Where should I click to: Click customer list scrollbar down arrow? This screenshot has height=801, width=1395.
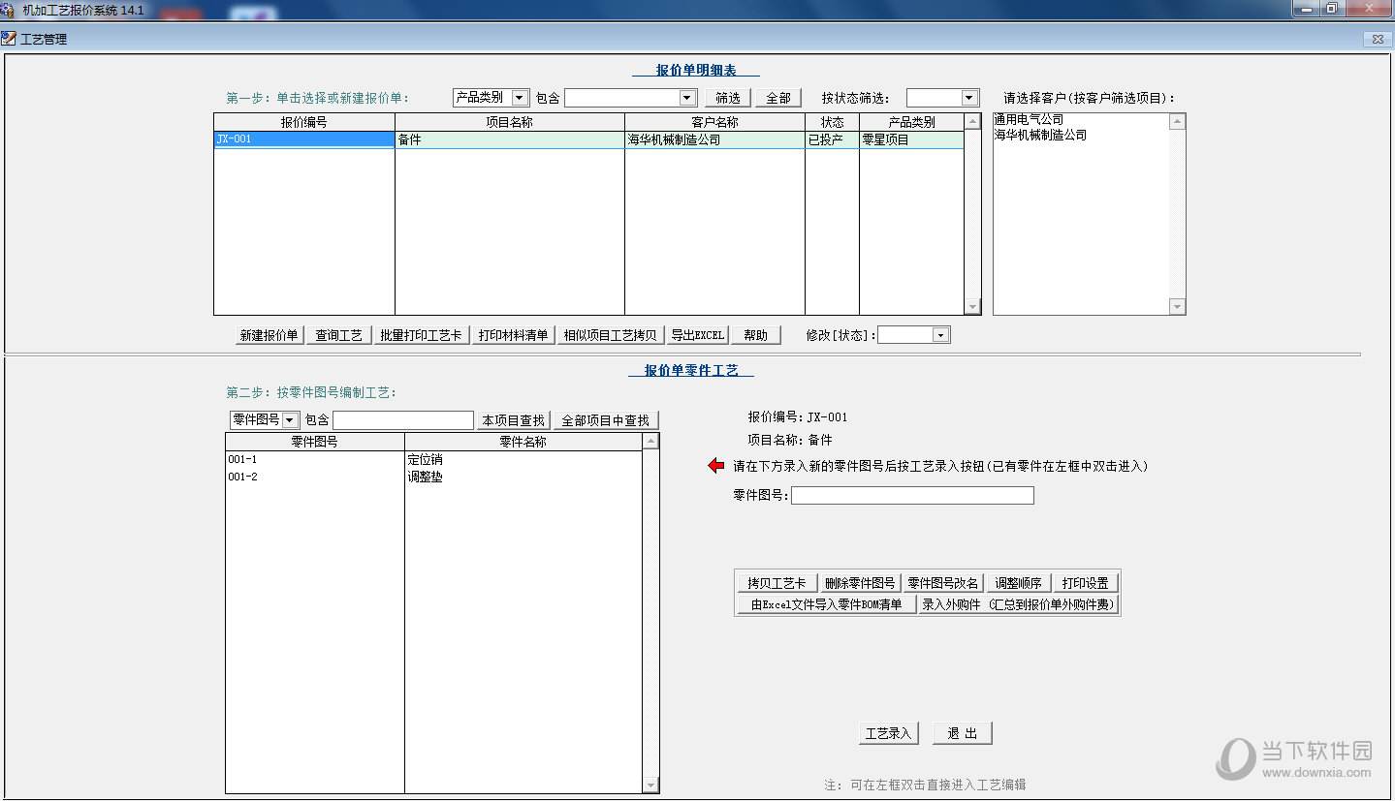tap(1177, 307)
